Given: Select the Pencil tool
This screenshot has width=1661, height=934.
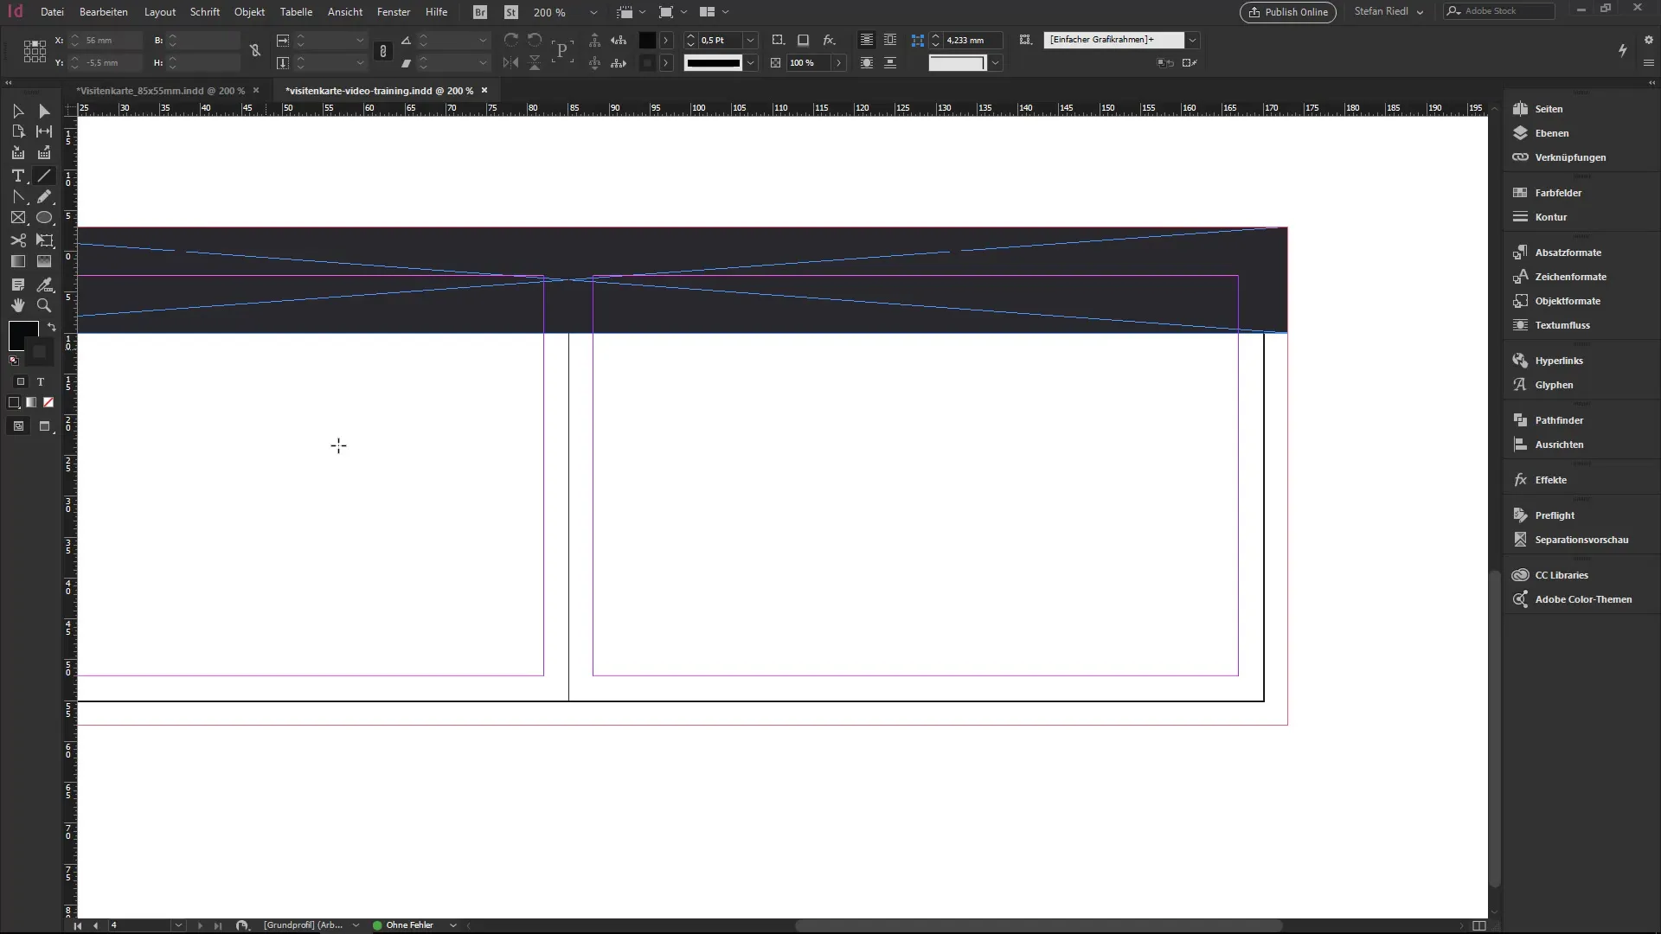Looking at the screenshot, I should point(44,197).
